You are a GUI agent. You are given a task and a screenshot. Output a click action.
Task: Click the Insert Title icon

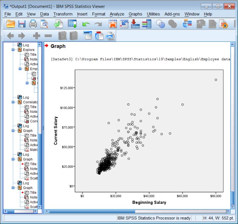pyautogui.click(x=99, y=36)
